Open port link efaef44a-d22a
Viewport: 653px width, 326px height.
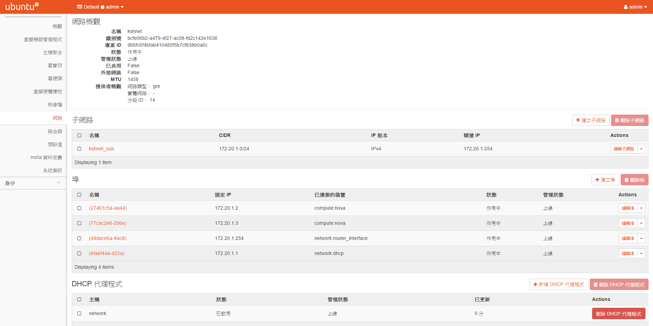107,254
